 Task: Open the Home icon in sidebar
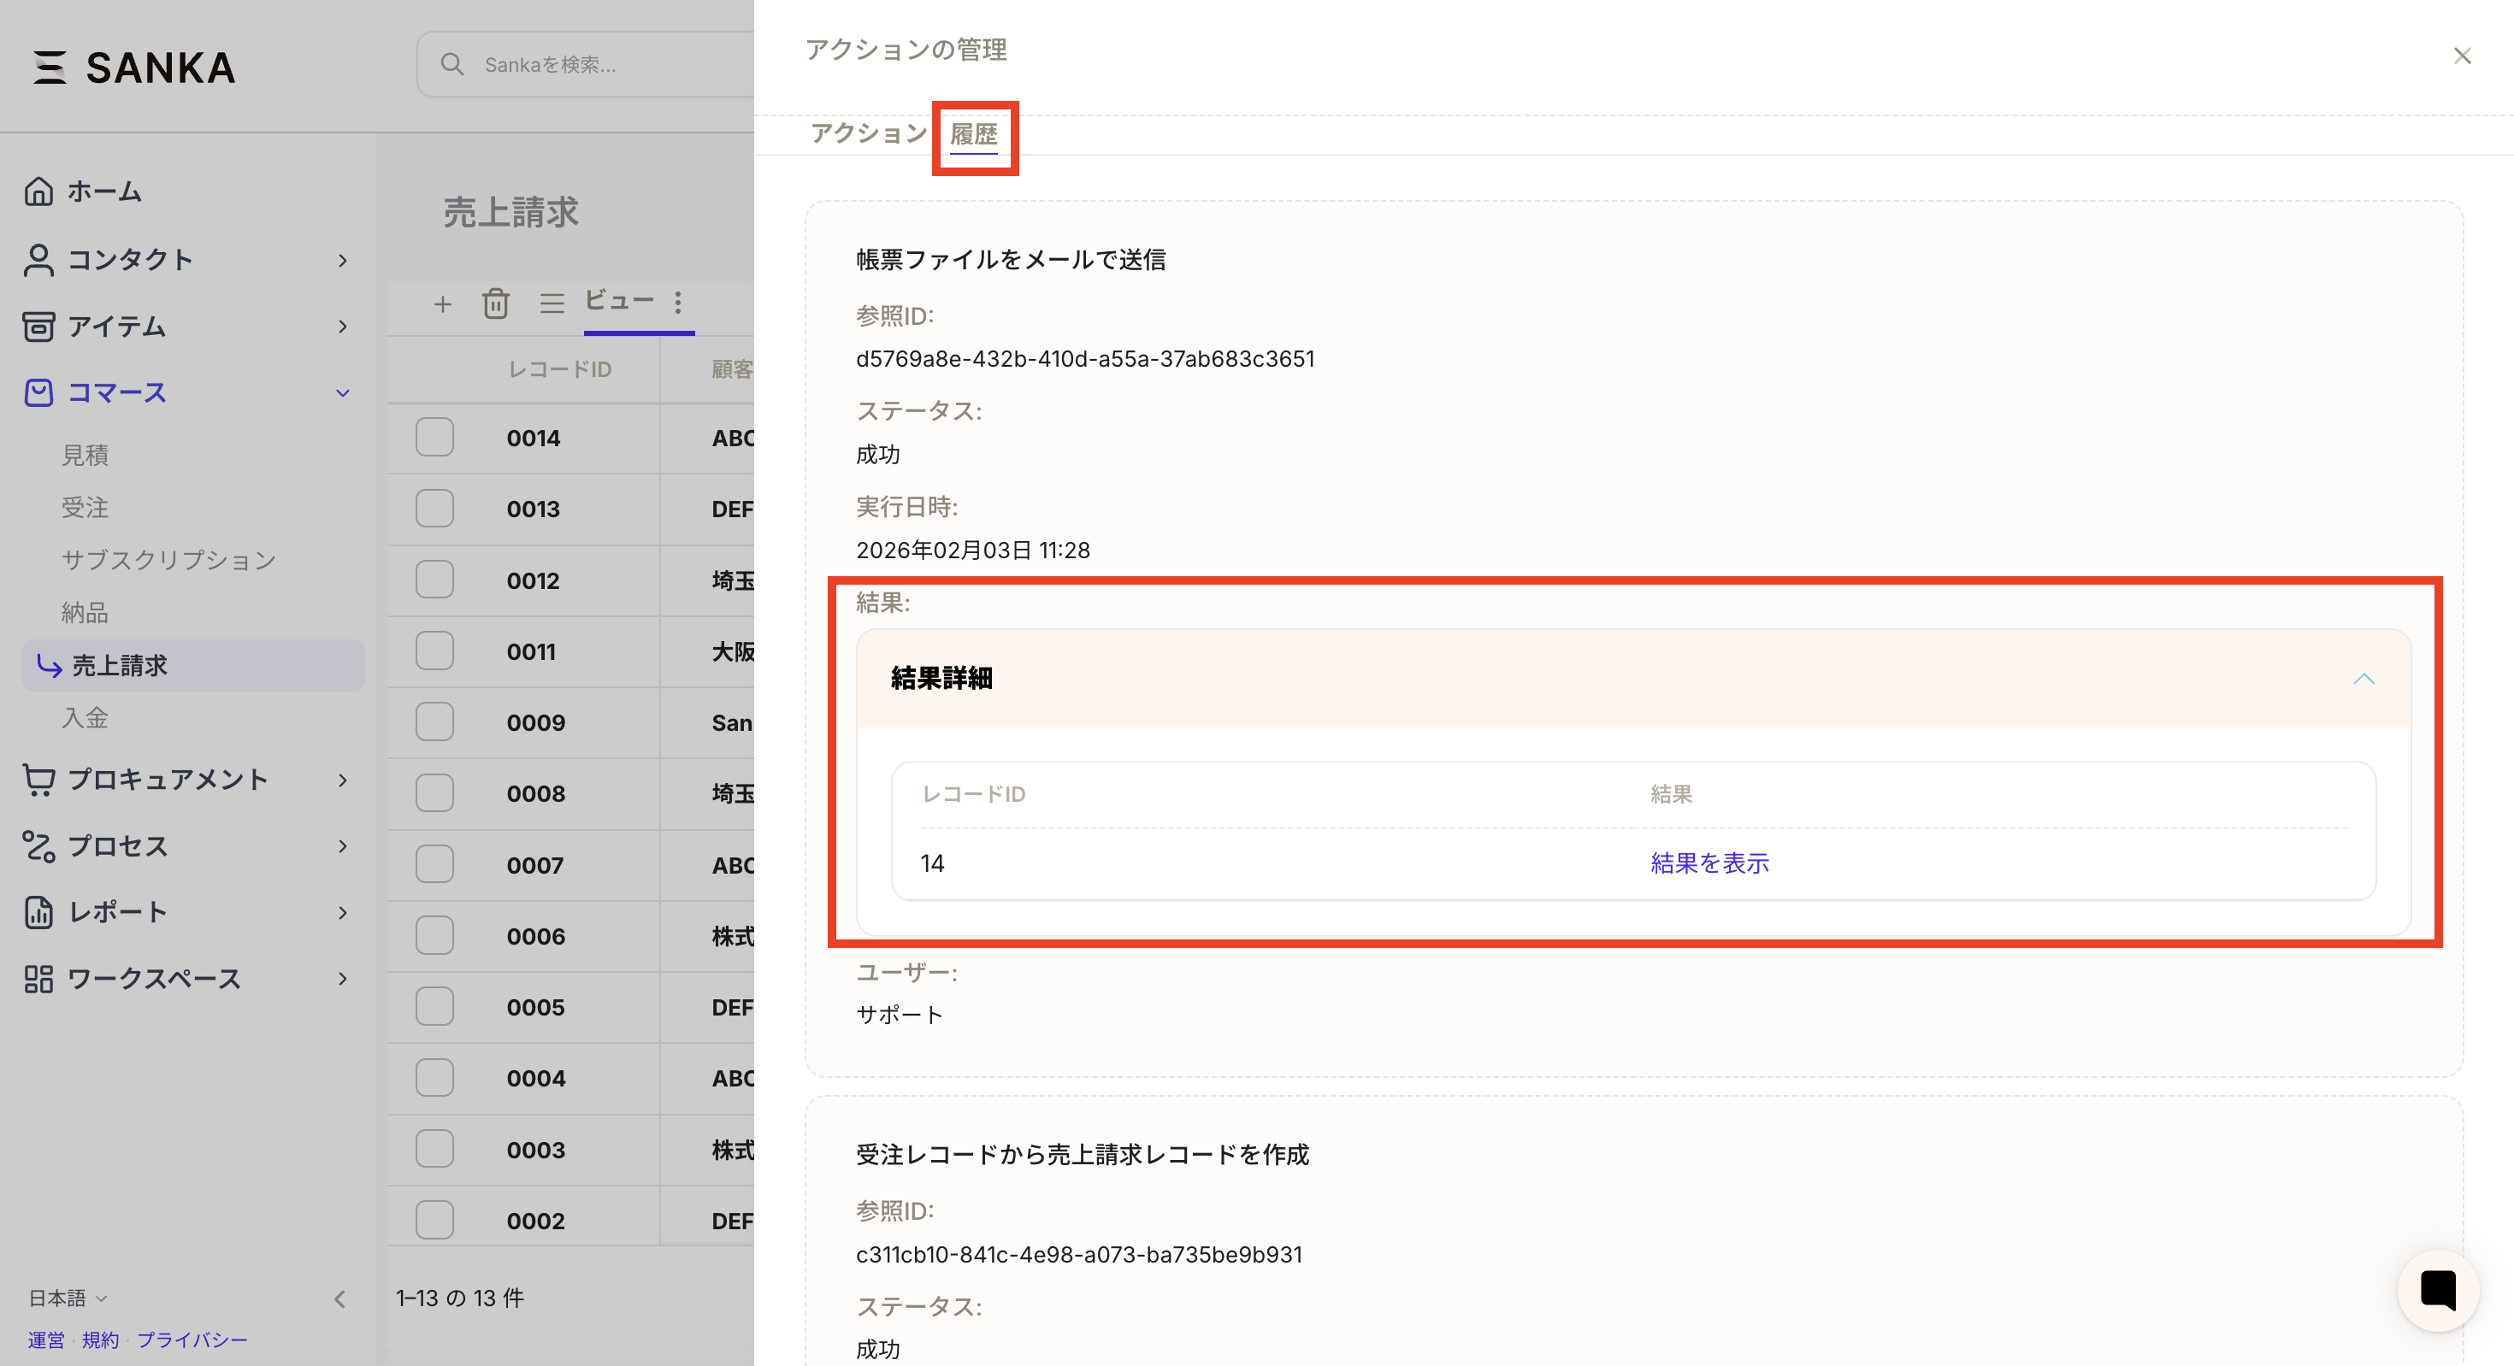point(39,191)
